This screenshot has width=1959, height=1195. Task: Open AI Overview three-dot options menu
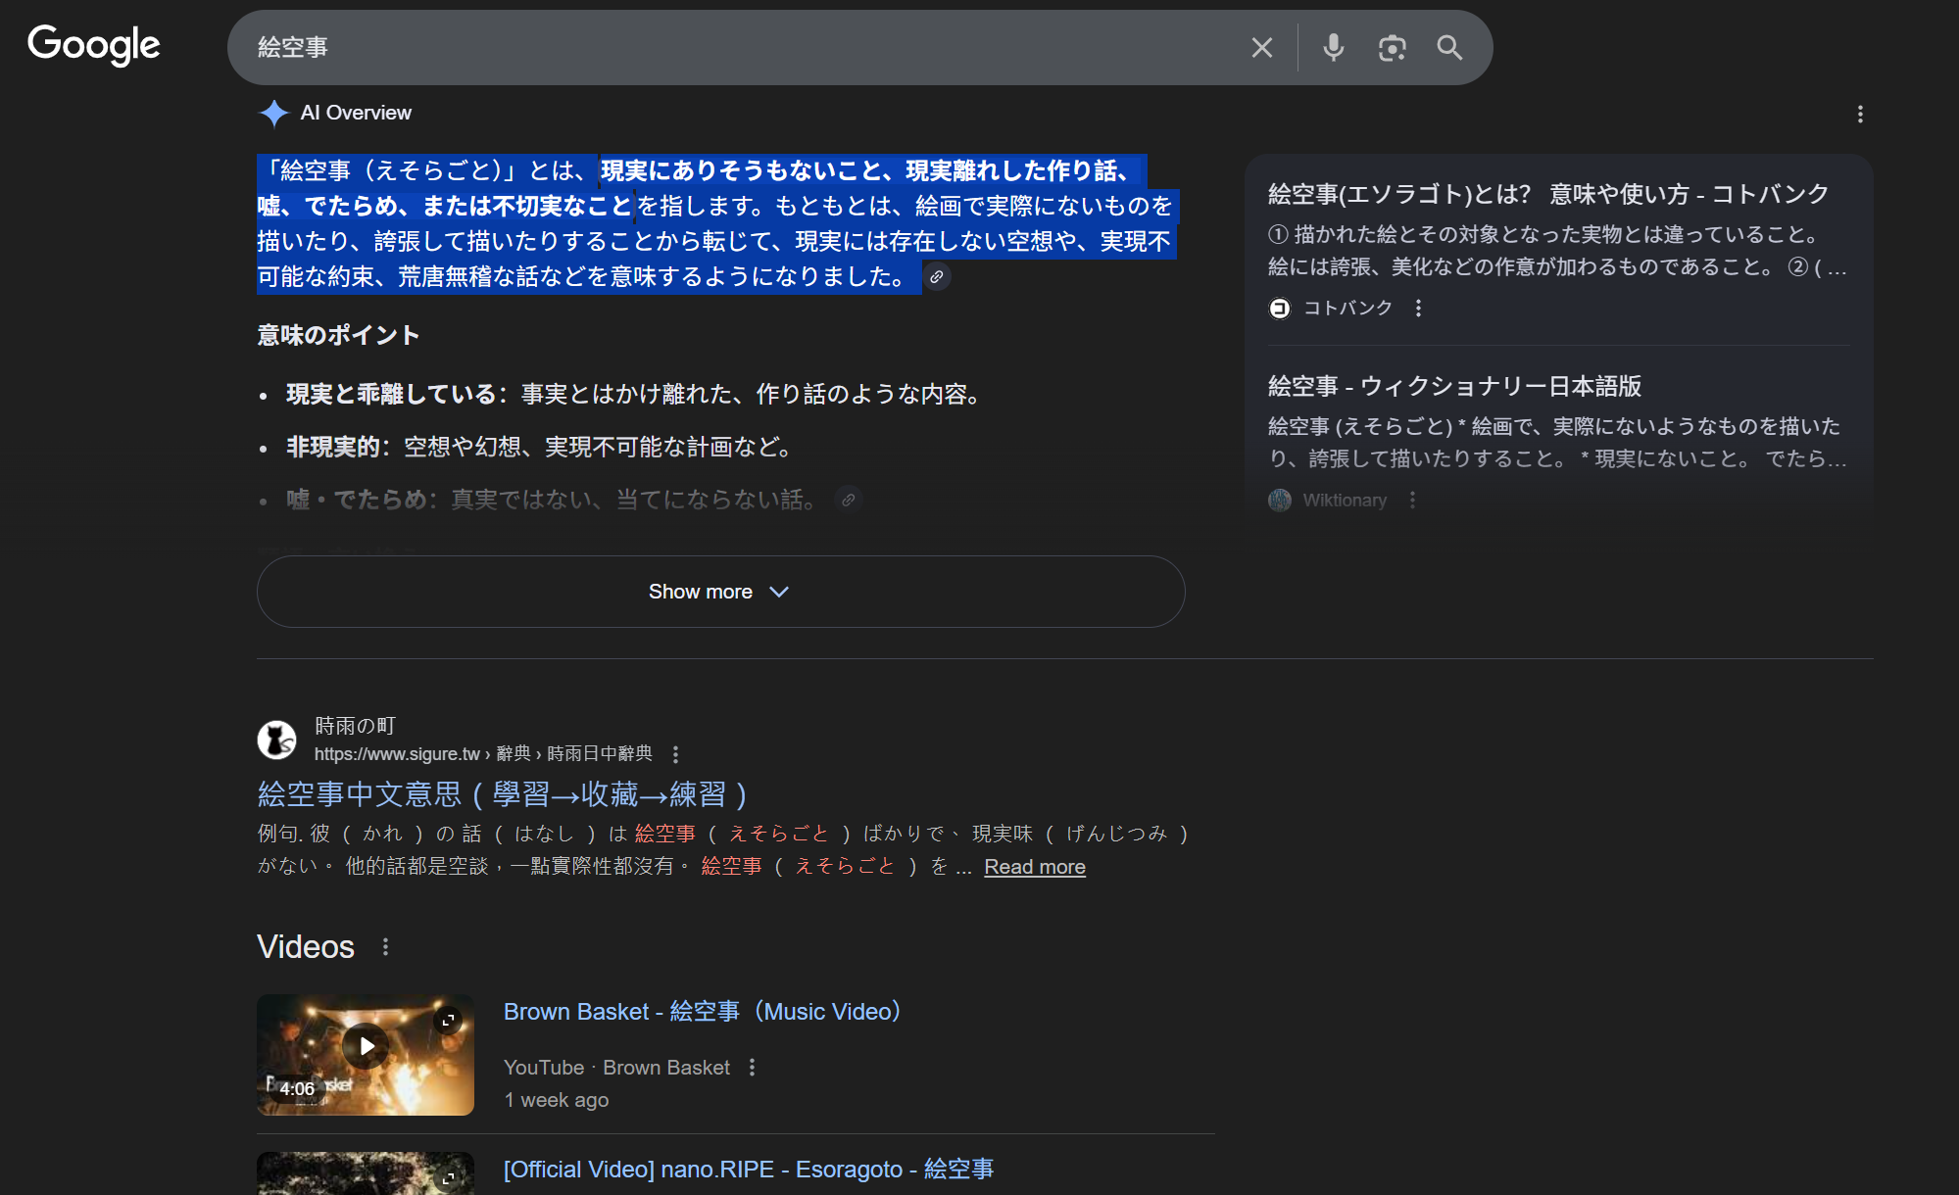[x=1859, y=115]
